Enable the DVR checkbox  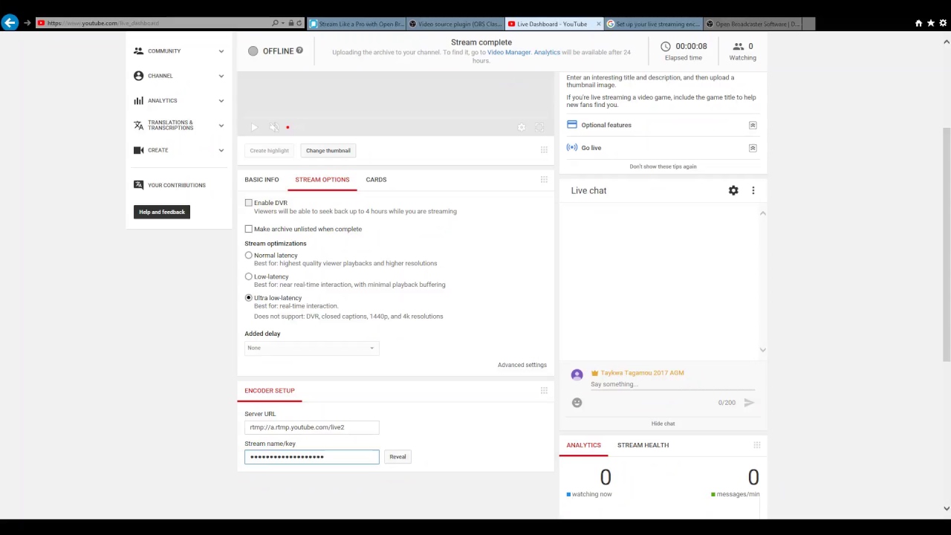pos(248,203)
